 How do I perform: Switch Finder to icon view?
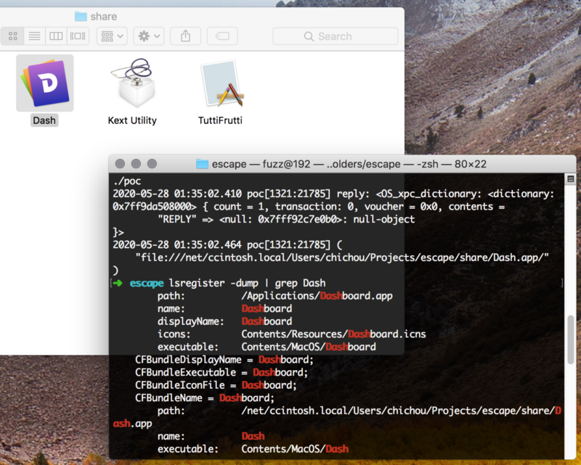pyautogui.click(x=13, y=36)
